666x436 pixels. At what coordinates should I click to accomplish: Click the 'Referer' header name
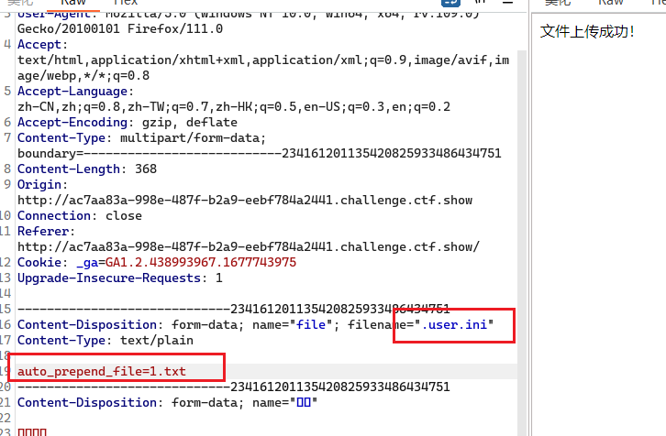click(x=43, y=231)
